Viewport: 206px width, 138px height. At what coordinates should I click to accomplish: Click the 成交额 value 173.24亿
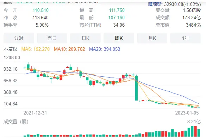click(x=192, y=18)
